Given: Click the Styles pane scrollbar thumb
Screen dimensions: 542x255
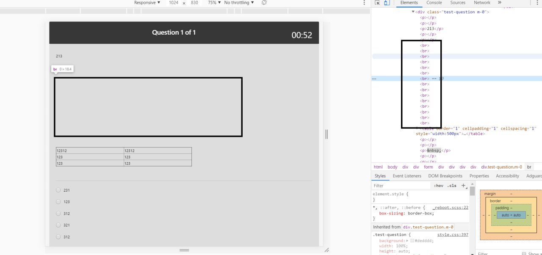Looking at the screenshot, I should (472, 192).
